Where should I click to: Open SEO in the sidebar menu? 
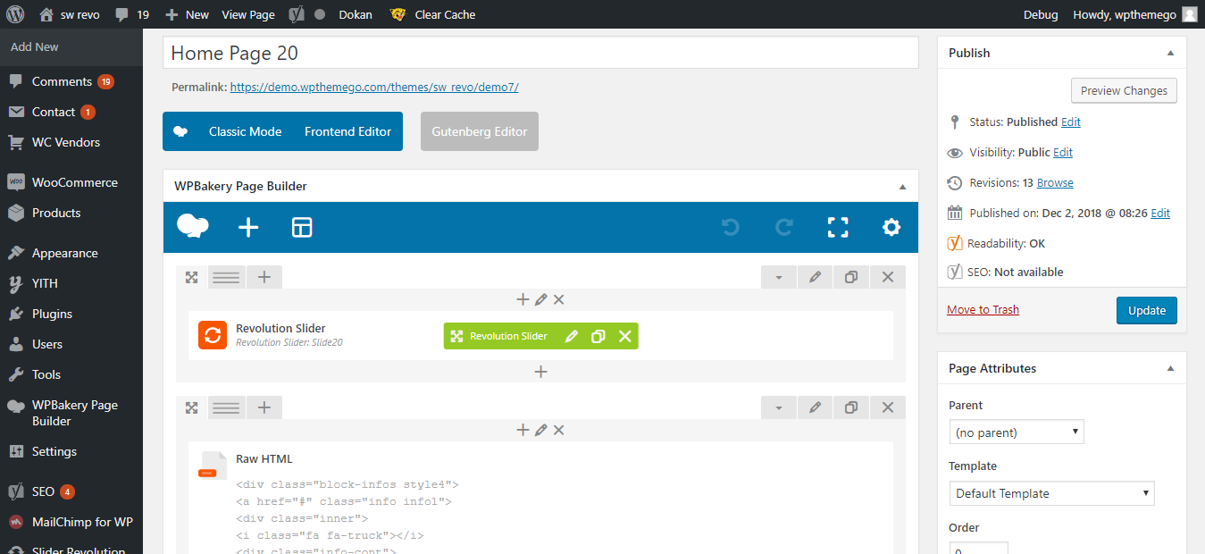(x=43, y=491)
